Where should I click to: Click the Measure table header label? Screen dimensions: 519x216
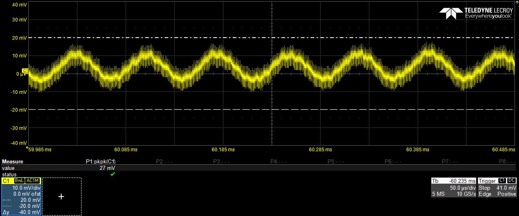click(x=13, y=161)
